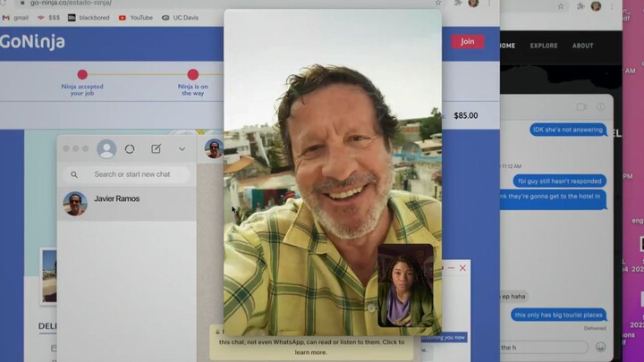Start video call icon in Messages window
Screen dimensions: 644x362
(x=581, y=106)
